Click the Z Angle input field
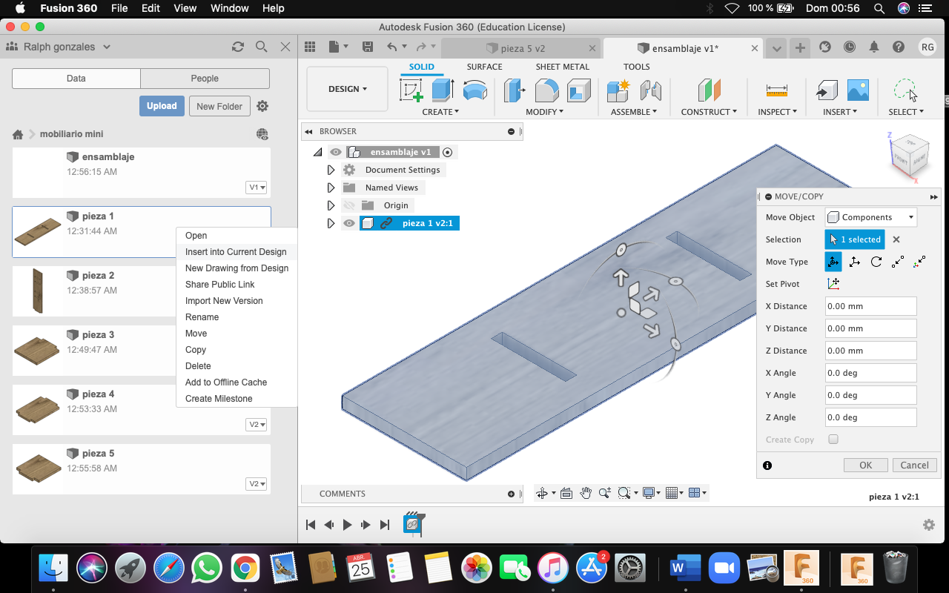 click(x=870, y=417)
